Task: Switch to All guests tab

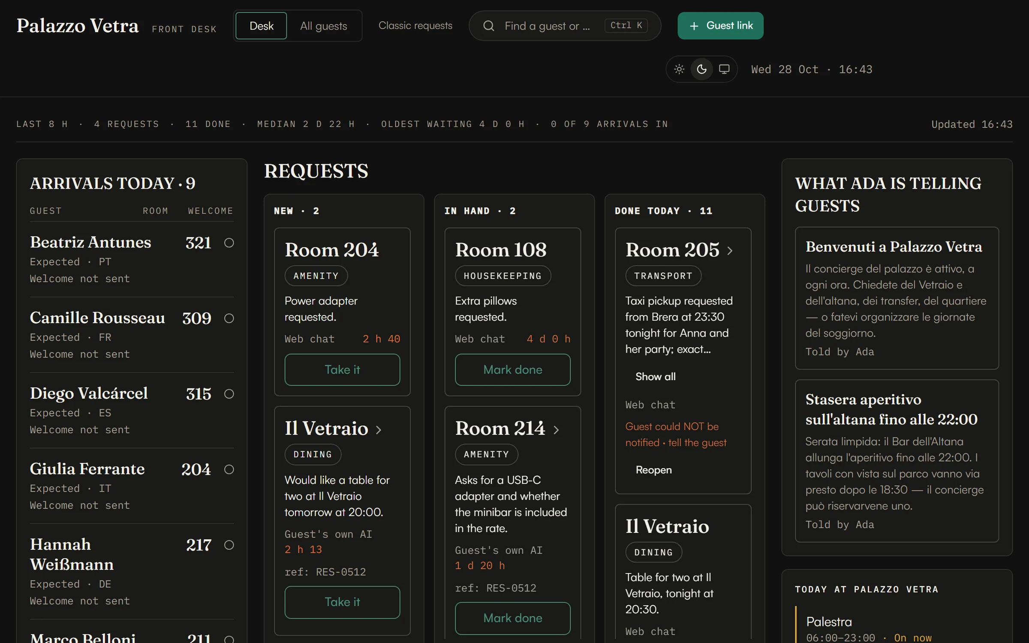Action: 323,26
